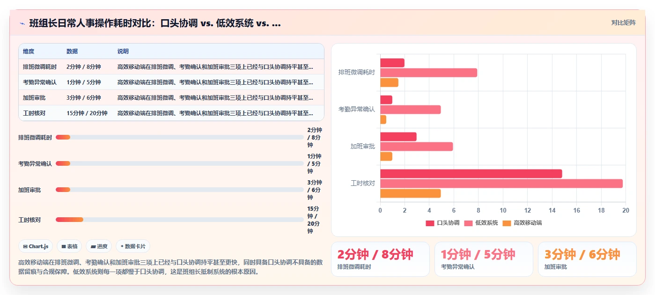Click the 加班审批 data card
This screenshot has height=295, width=655.
pyautogui.click(x=587, y=259)
